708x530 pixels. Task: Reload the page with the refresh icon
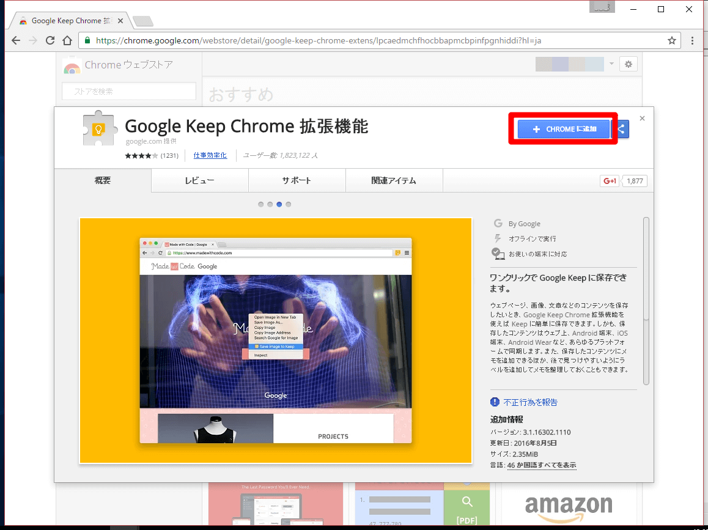[x=50, y=40]
